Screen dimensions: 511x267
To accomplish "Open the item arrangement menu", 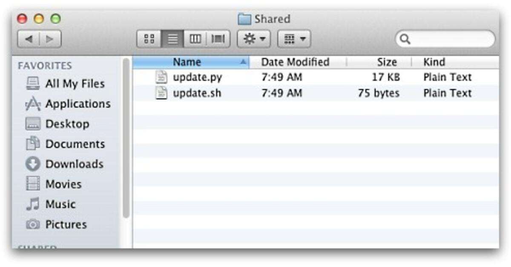I will (x=293, y=38).
